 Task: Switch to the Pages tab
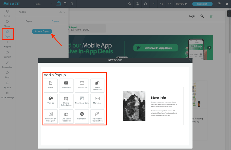pos(29,21)
